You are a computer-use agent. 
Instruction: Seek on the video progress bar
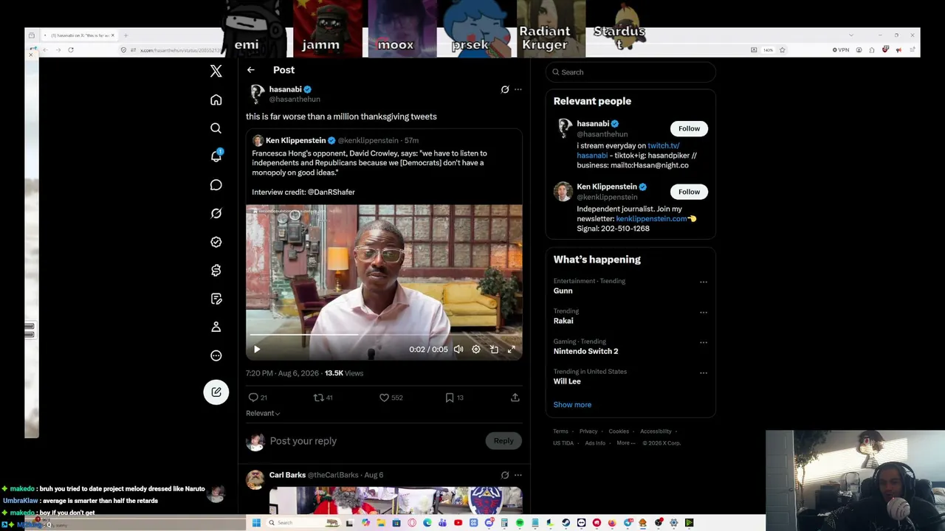pyautogui.click(x=384, y=336)
